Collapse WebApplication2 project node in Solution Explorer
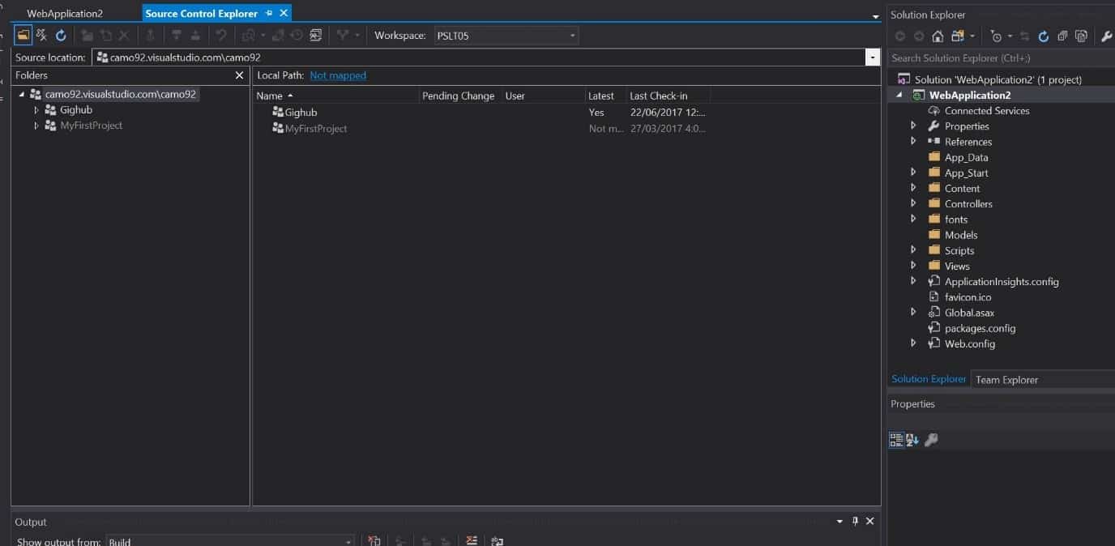 (x=899, y=96)
